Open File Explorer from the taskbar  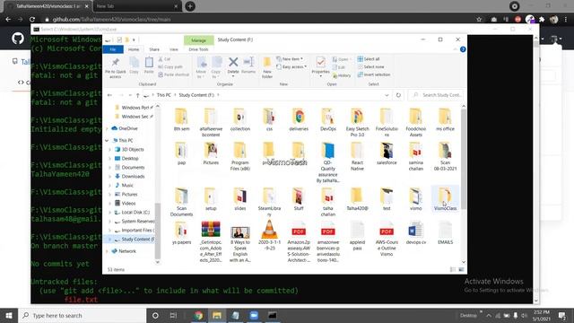tap(217, 315)
